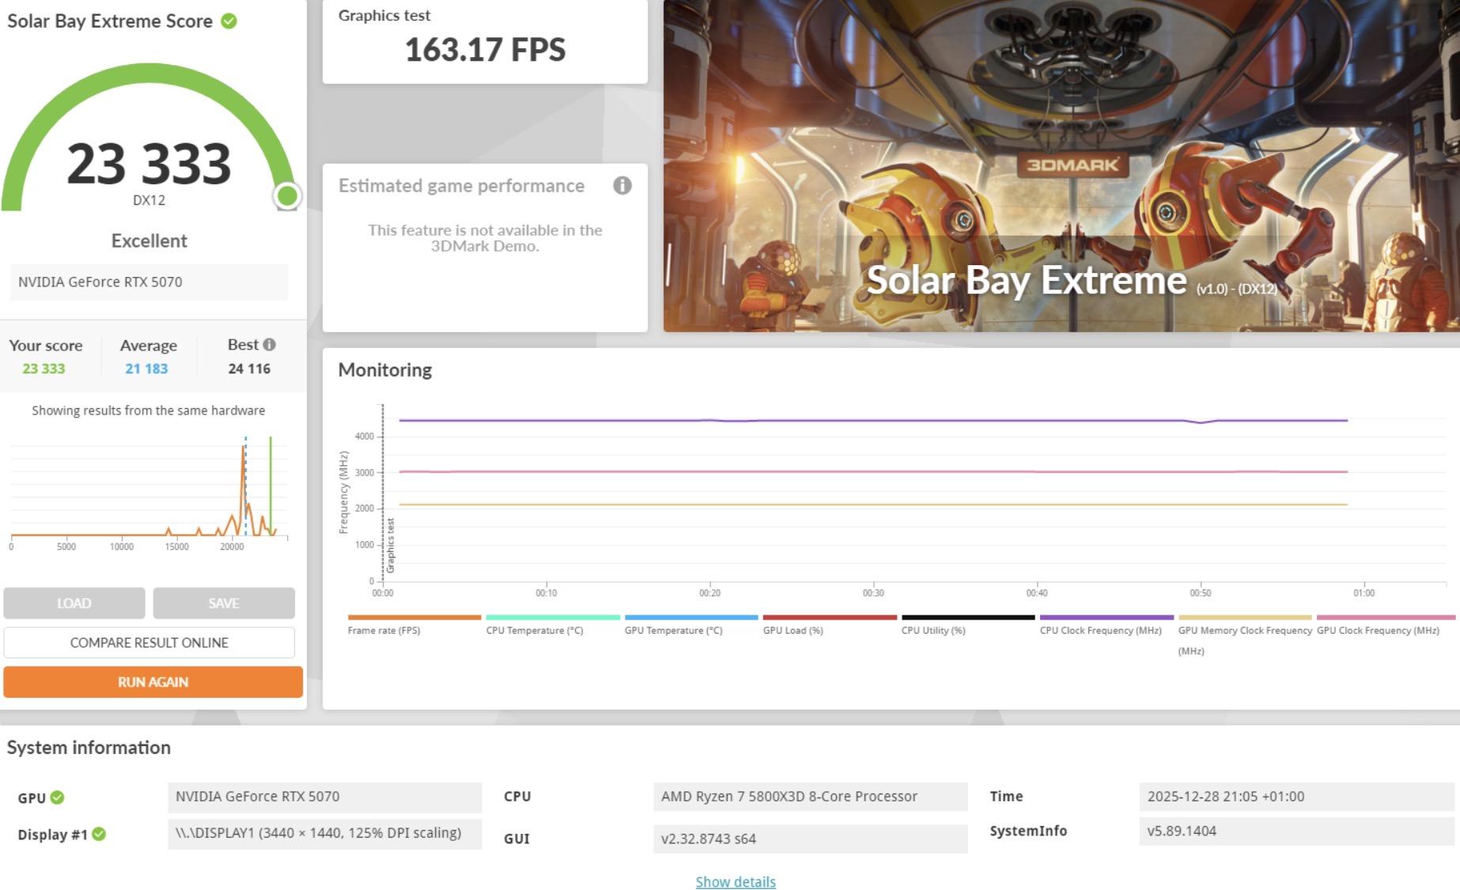Click COMPARE RESULT ONLINE button
The image size is (1460, 890).
pos(149,642)
